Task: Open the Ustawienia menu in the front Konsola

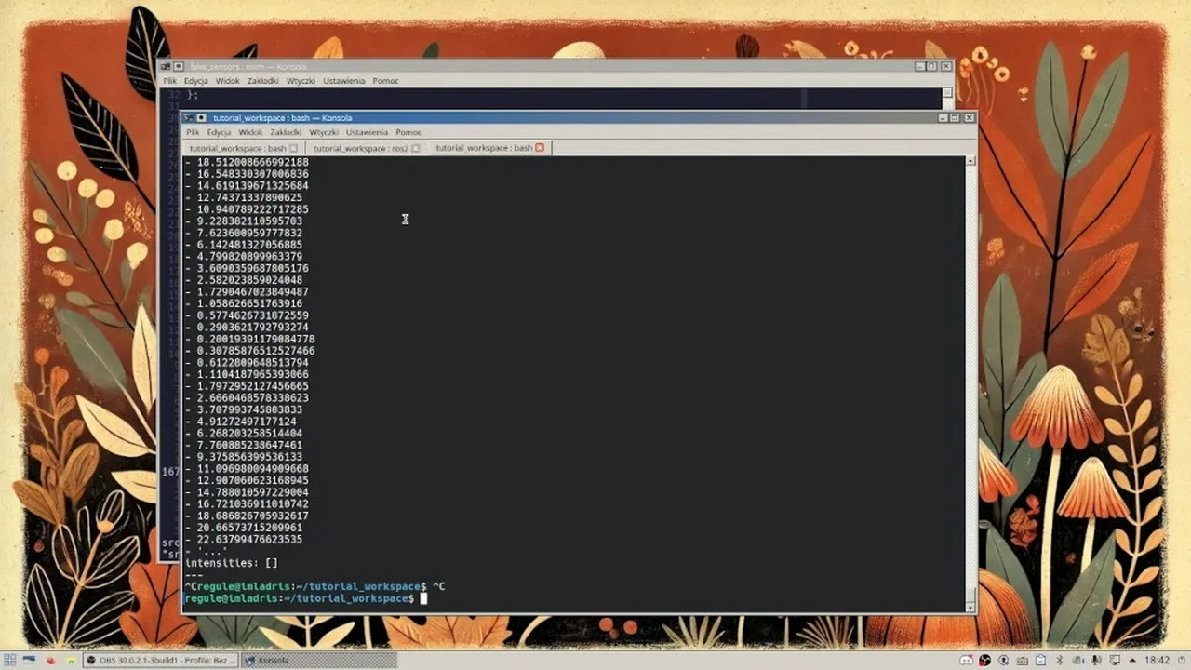Action: 367,132
